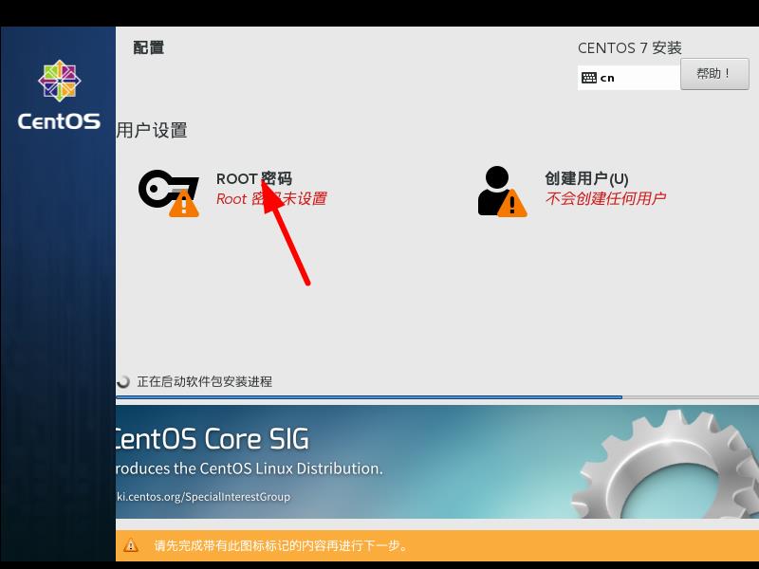The image size is (759, 569).
Task: Select the cn keyboard layout field
Action: coord(629,78)
